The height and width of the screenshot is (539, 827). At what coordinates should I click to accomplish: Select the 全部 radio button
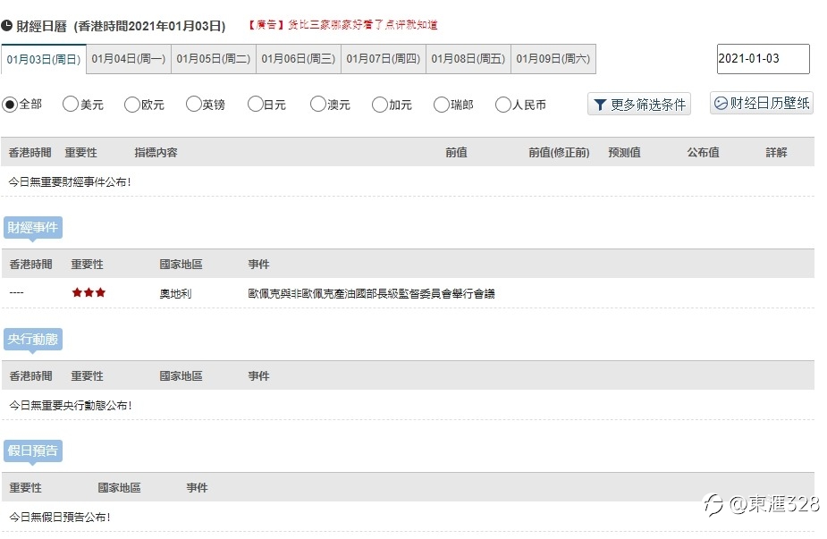click(x=10, y=105)
